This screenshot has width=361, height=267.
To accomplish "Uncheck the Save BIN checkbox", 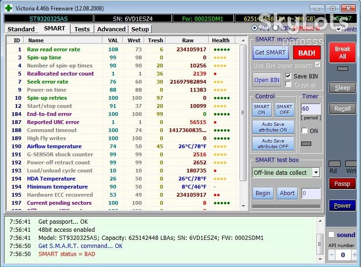I will pyautogui.click(x=288, y=76).
